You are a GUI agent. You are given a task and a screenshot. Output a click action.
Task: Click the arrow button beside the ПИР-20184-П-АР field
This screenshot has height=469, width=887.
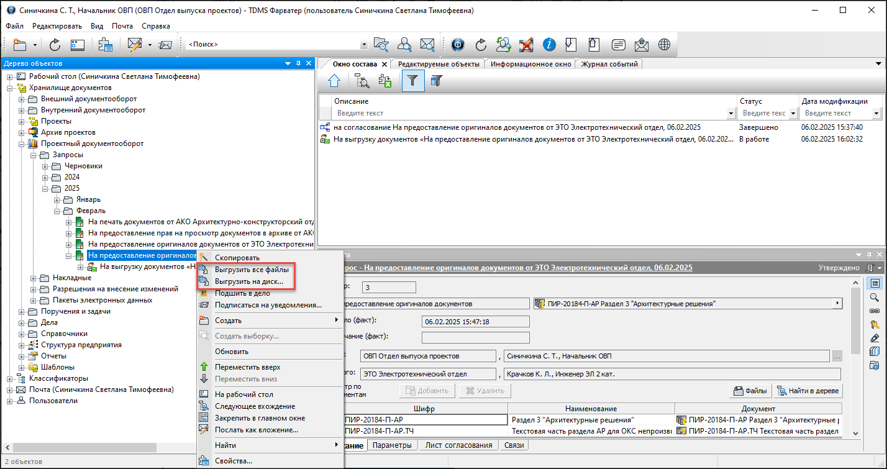point(837,303)
